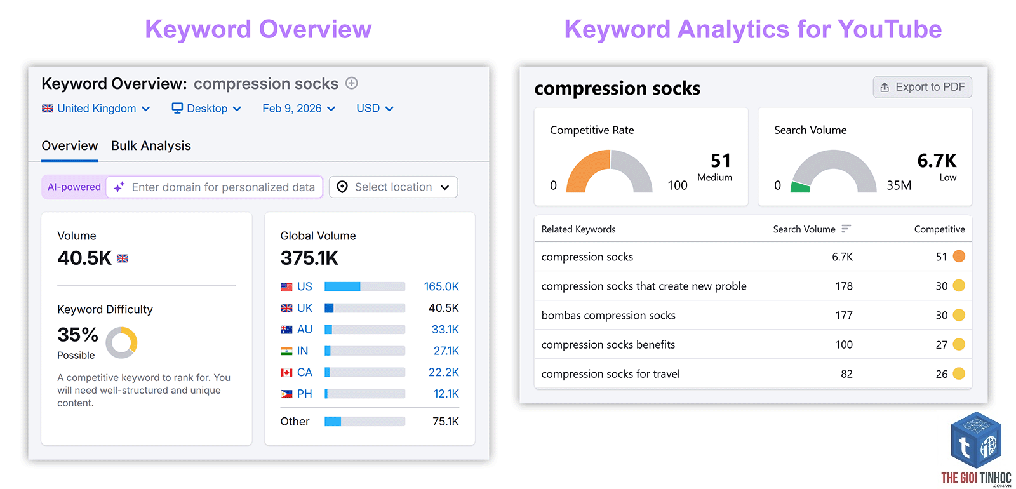Click the 12.1K PH volume value
This screenshot has width=1016, height=489.
(x=446, y=394)
